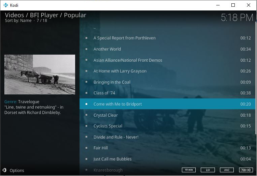257x176 pixels.
Task: Click the 19 min duration badge
Action: click(x=189, y=170)
